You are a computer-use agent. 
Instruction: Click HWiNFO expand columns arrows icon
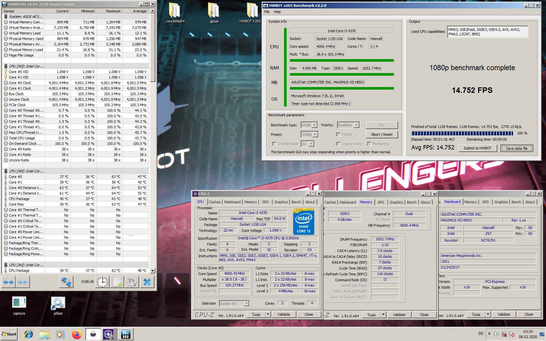pos(8,282)
